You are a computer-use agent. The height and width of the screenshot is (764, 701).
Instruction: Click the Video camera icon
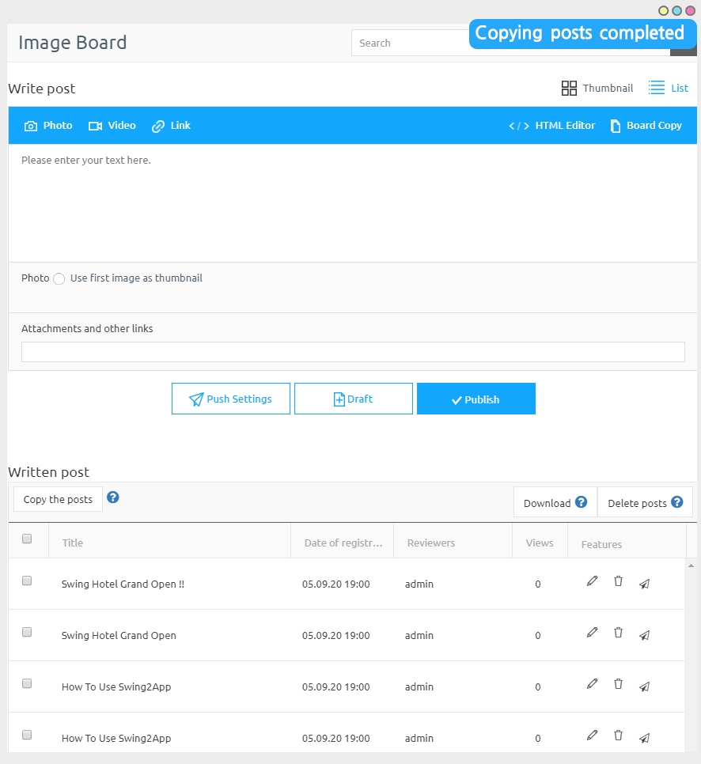(96, 126)
